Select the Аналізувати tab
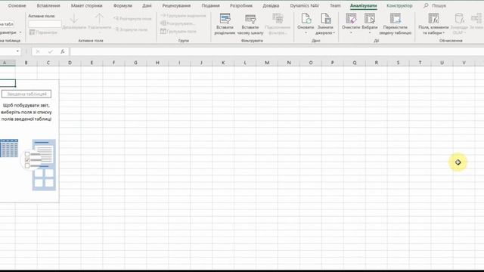484x272 pixels. [363, 5]
